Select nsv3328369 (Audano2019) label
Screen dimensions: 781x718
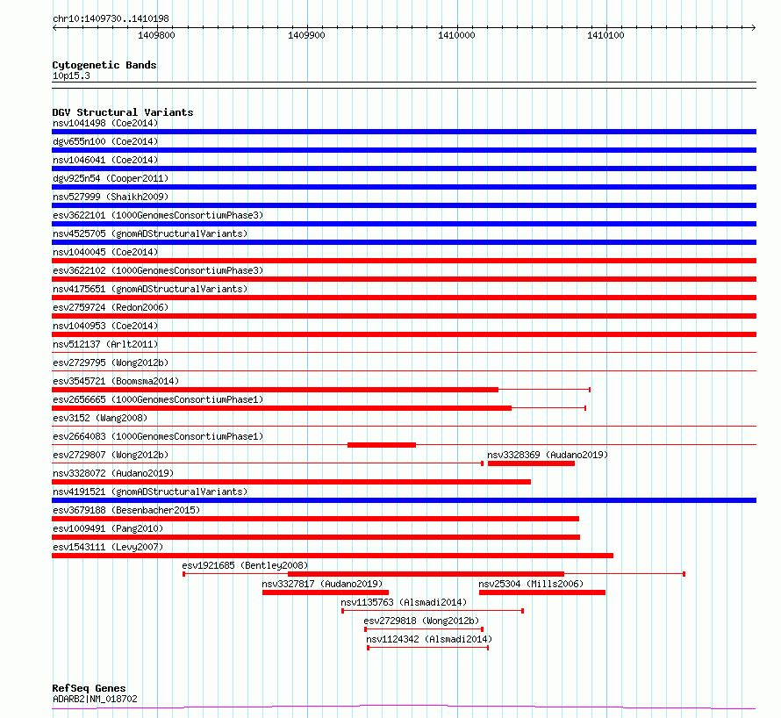point(548,455)
